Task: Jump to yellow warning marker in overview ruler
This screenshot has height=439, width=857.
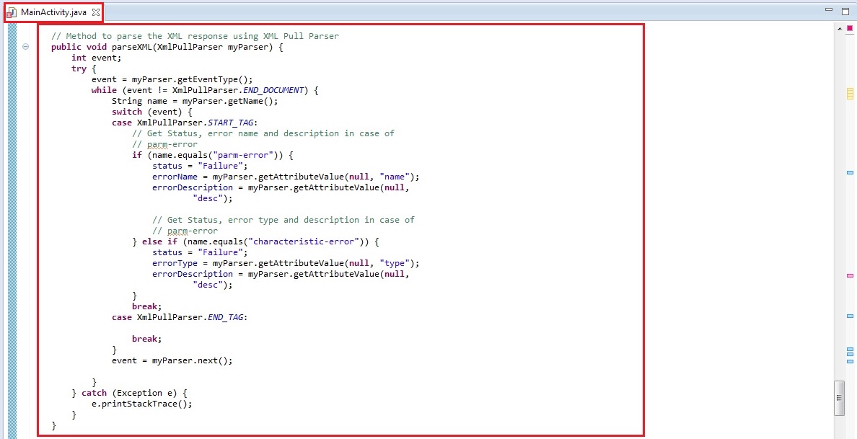Action: click(x=850, y=94)
